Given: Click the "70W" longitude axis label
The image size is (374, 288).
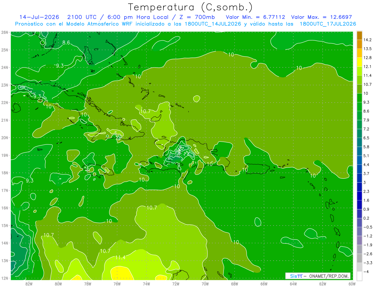Looking at the screenshot, I should coord(205,284).
